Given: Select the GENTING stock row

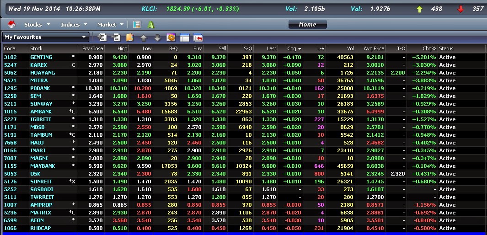Looking at the screenshot, I should 243,57.
